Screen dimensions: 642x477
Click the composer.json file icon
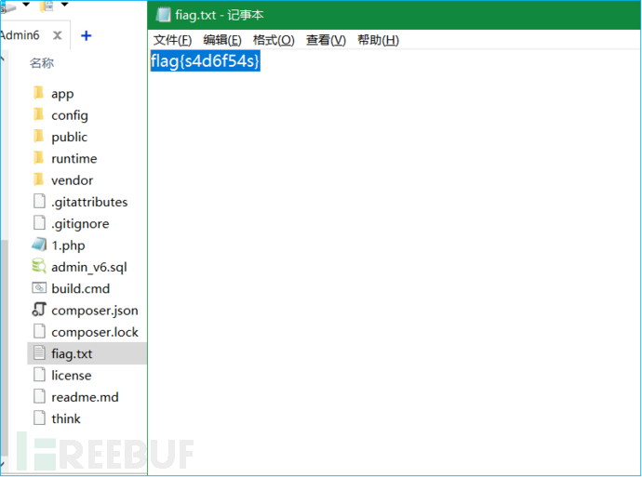[39, 310]
